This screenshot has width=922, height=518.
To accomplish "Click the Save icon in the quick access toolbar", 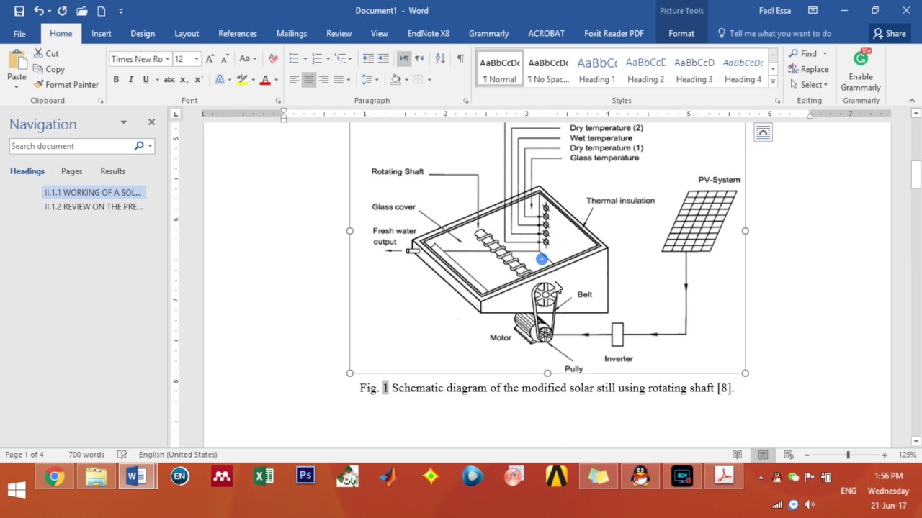I will (19, 11).
